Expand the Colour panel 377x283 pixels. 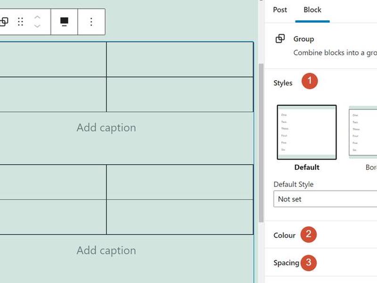point(285,235)
